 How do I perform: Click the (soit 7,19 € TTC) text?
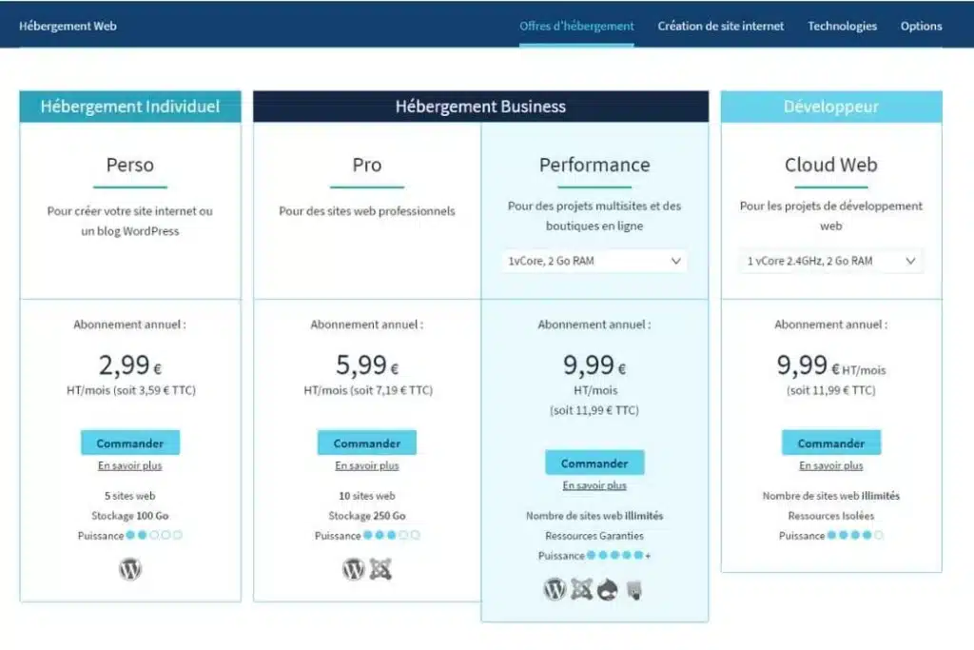[x=391, y=390]
